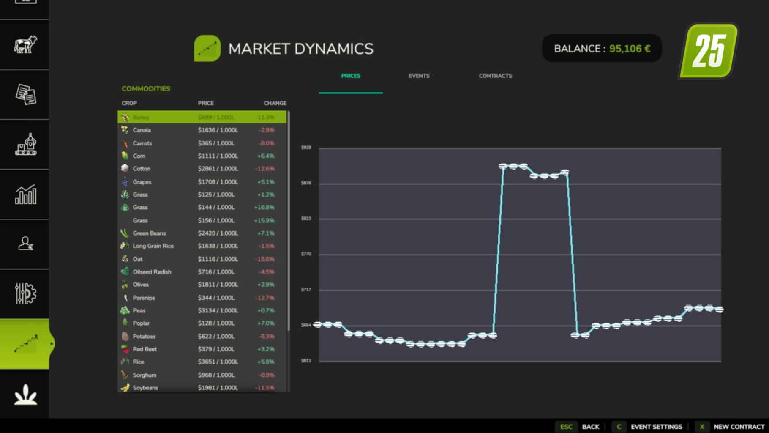This screenshot has width=769, height=433.
Task: Switch to the Contracts tab
Action: click(x=495, y=76)
